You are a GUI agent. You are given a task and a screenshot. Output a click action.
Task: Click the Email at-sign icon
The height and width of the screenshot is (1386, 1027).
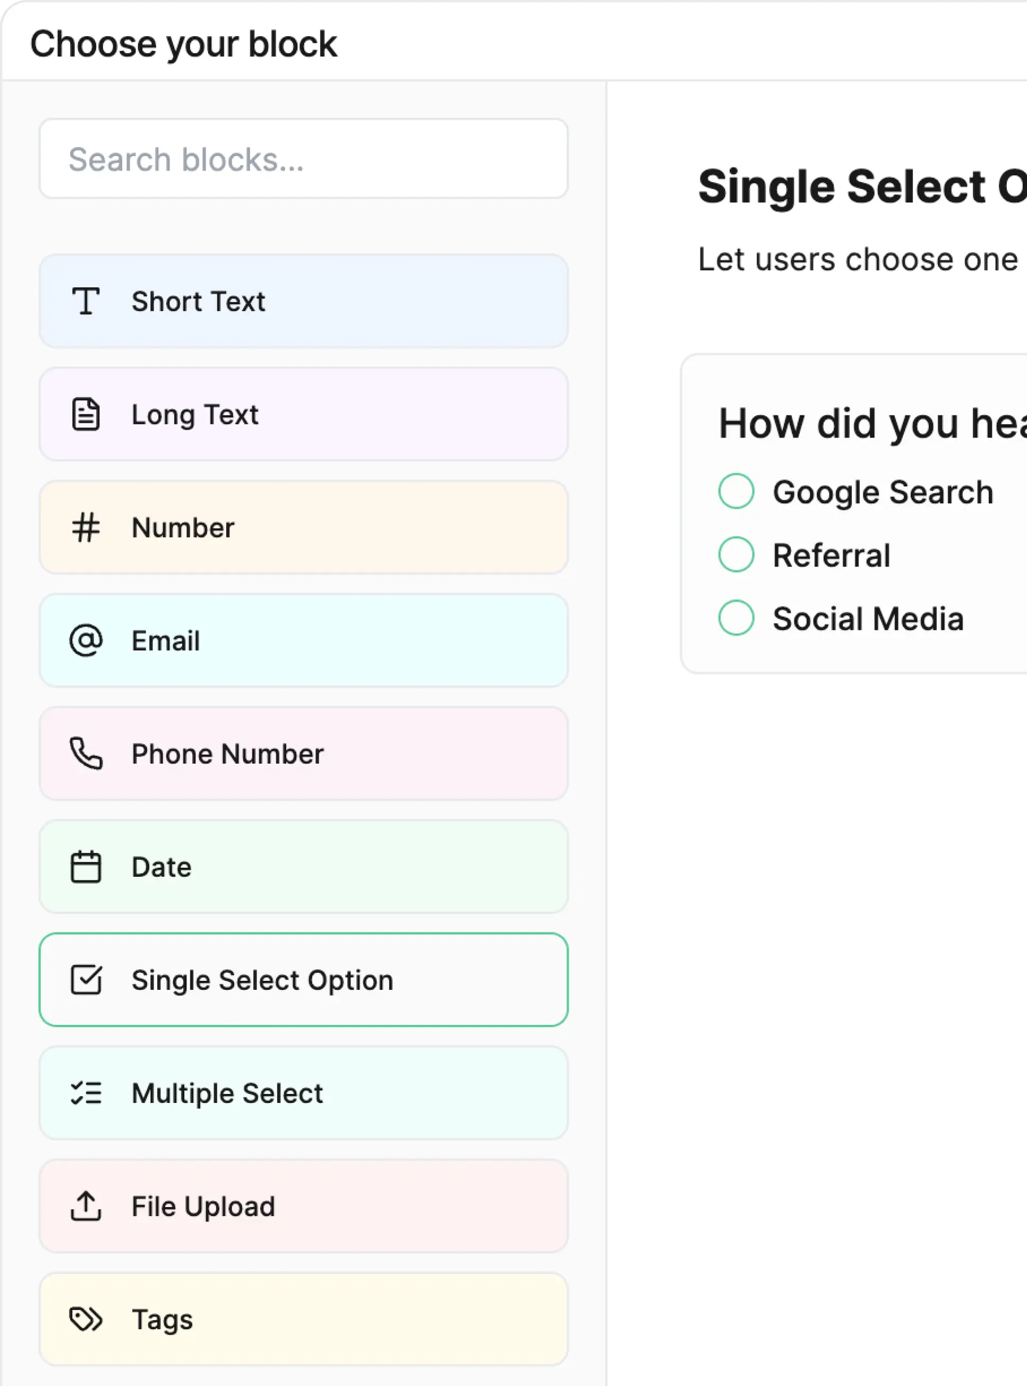(86, 641)
